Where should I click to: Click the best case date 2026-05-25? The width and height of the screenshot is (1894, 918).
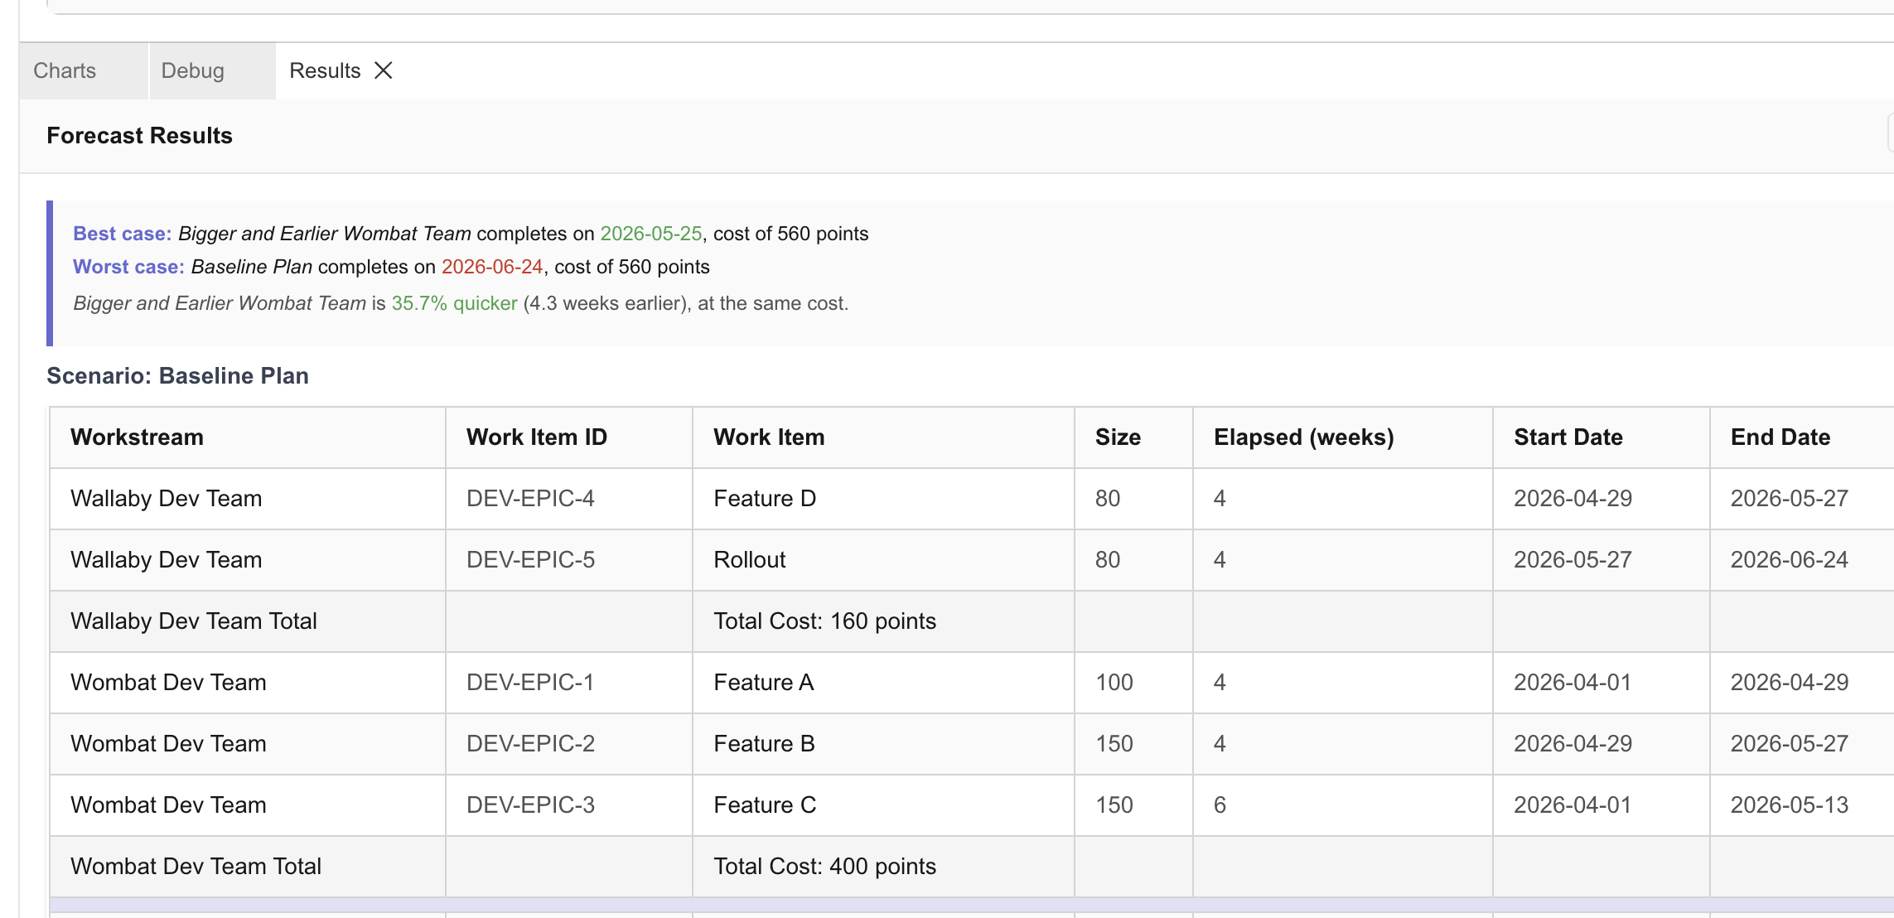pyautogui.click(x=650, y=234)
